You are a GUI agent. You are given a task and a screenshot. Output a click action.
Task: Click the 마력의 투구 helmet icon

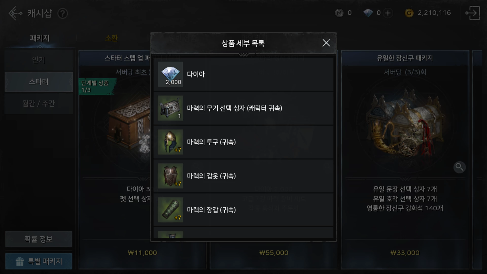tap(170, 142)
